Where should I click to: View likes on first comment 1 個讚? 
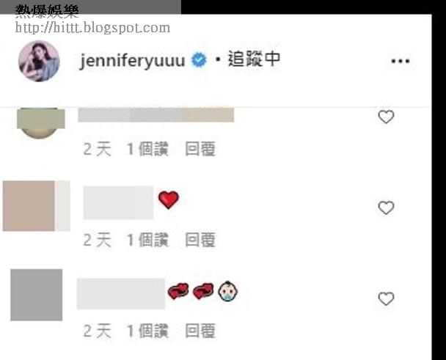pos(147,149)
